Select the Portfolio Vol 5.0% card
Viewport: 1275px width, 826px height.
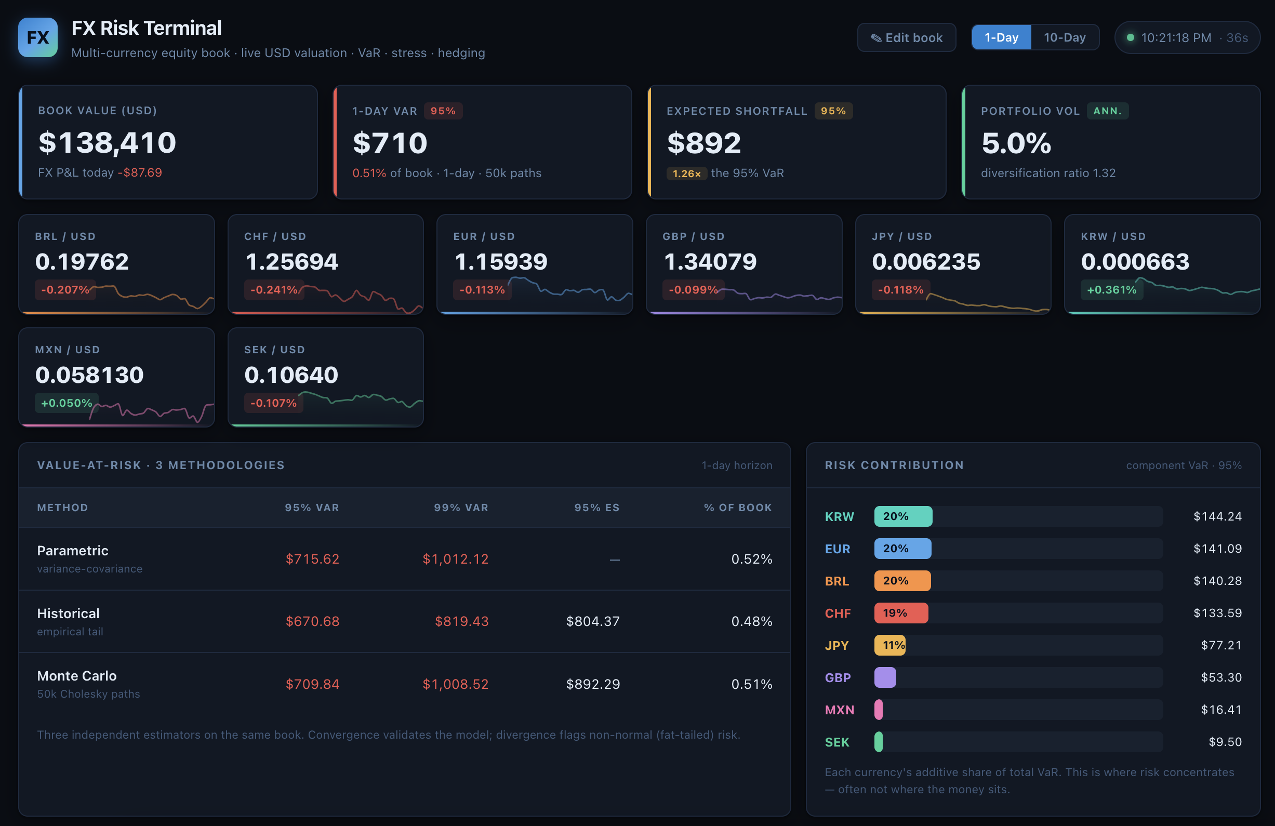click(x=1111, y=142)
